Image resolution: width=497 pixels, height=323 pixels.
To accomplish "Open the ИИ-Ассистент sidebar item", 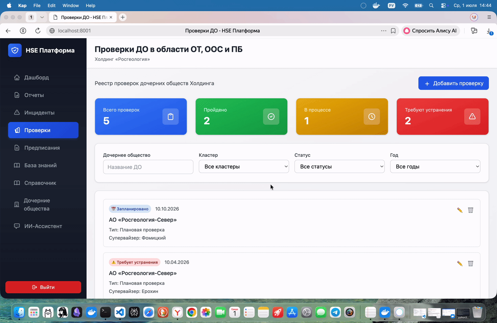I will pos(43,226).
